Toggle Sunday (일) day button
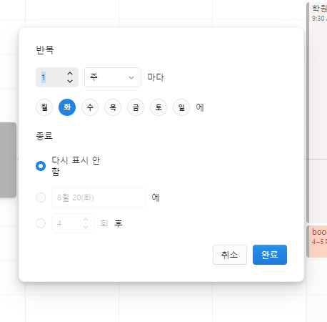The width and height of the screenshot is (327, 322). click(x=181, y=107)
